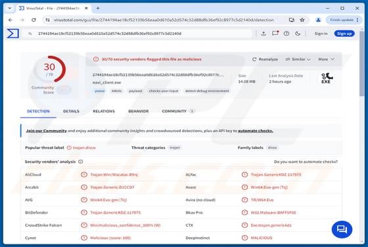
Task: Click alert icon beside BitDefender detection
Action: coord(84,213)
